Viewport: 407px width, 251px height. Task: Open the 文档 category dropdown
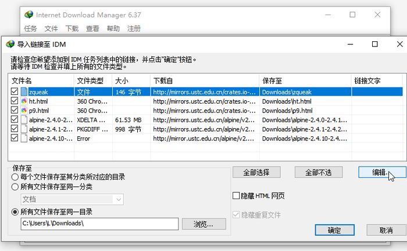[72, 200]
